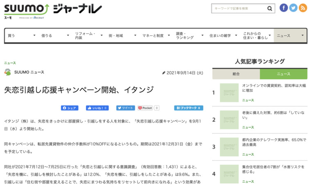Open the マネーと制度 dropdown menu
The image size is (311, 187).
pyautogui.click(x=155, y=36)
